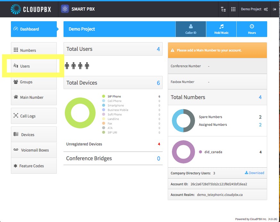The width and height of the screenshot is (280, 222).
Task: Open the Groups section
Action: [34, 82]
